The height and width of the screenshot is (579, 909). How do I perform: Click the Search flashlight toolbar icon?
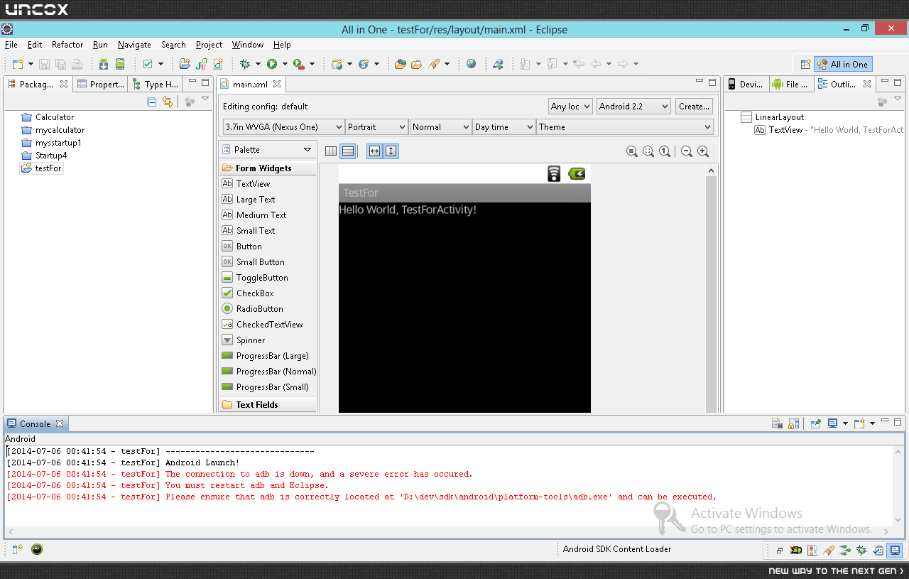434,64
